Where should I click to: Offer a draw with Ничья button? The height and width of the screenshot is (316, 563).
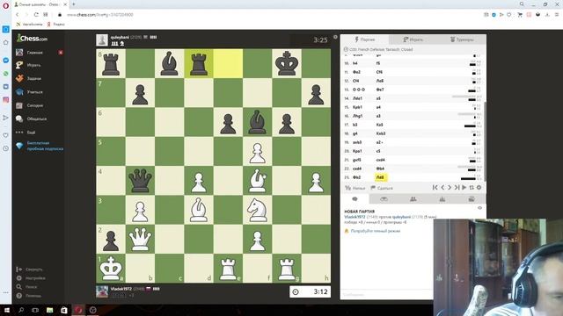pyautogui.click(x=355, y=188)
